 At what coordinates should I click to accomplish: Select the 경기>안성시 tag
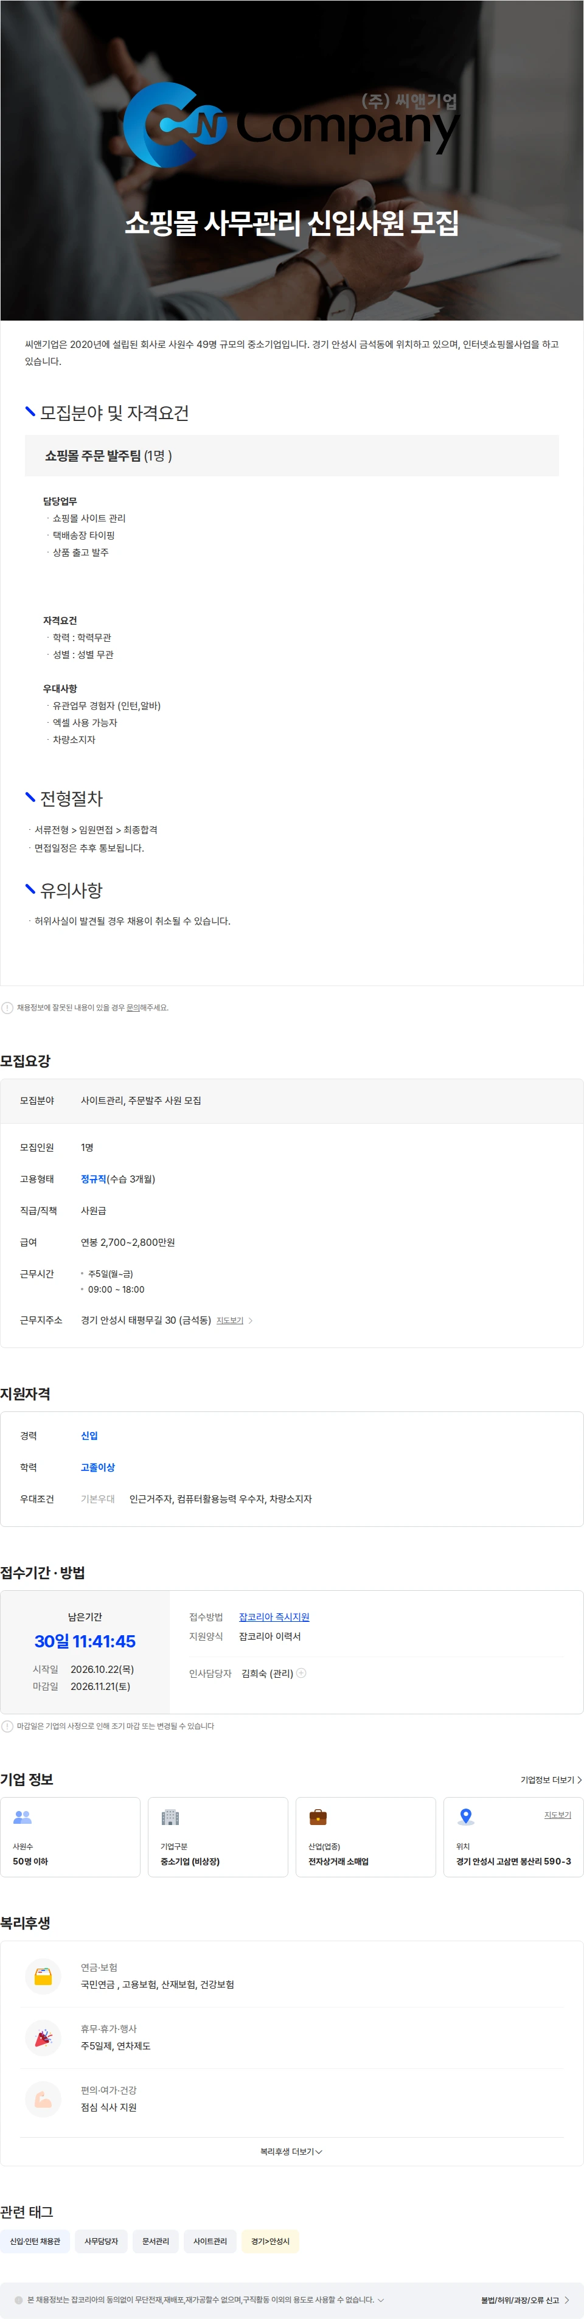coord(270,2242)
